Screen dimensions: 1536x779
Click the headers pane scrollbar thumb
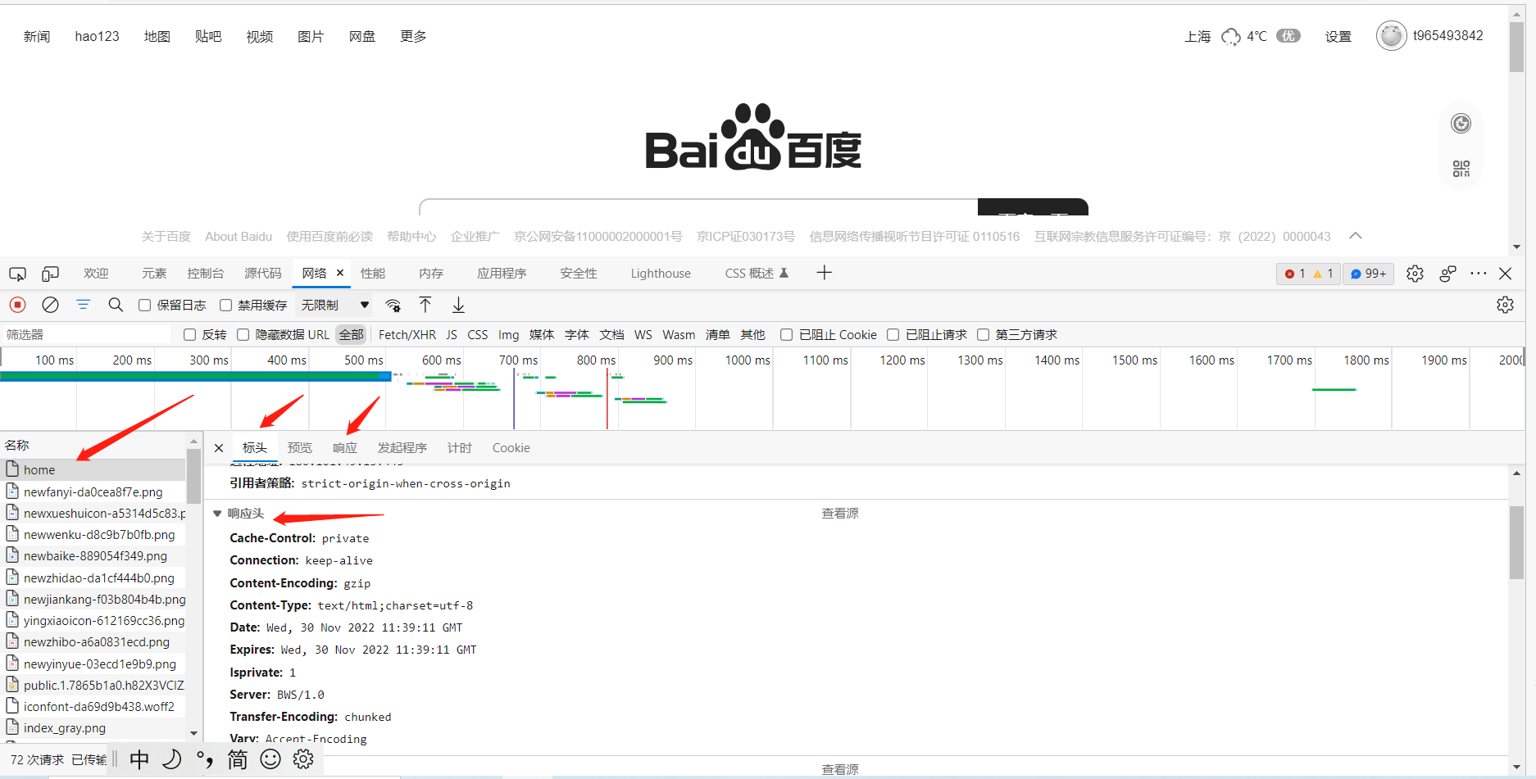(x=1516, y=543)
